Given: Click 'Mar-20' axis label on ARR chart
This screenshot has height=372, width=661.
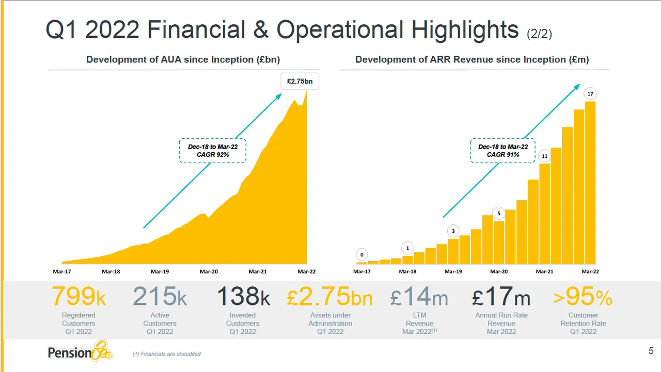Looking at the screenshot, I should 499,271.
